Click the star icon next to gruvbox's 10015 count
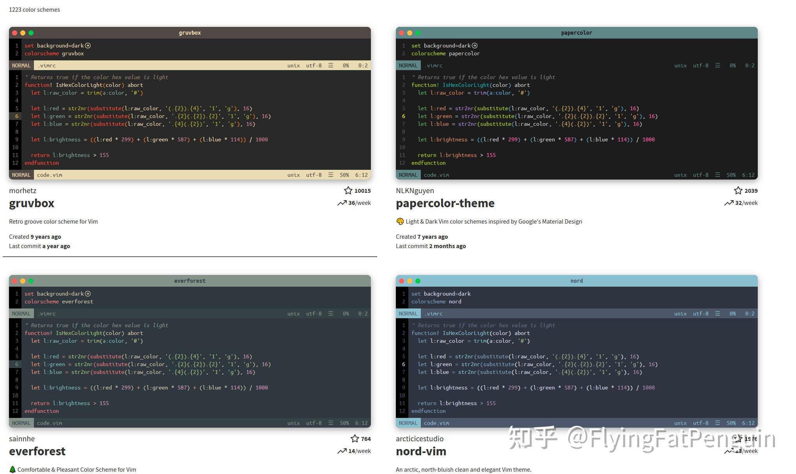Viewport: 796px width, 474px height. 348,190
